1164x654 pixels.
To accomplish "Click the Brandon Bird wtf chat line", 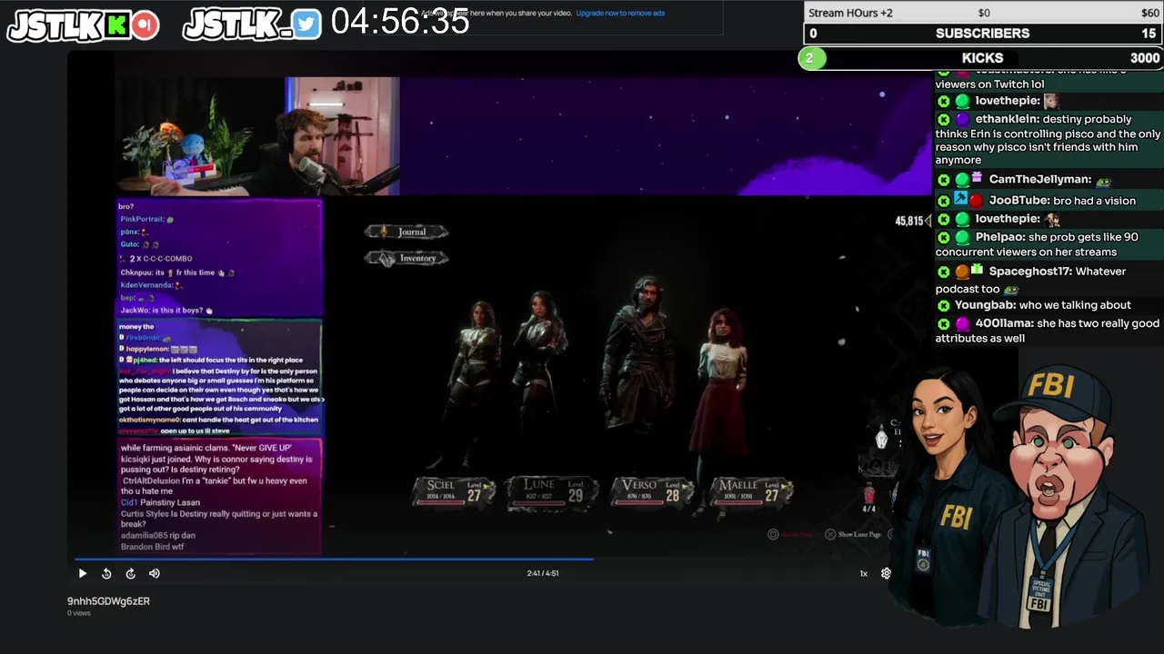I will [x=152, y=547].
